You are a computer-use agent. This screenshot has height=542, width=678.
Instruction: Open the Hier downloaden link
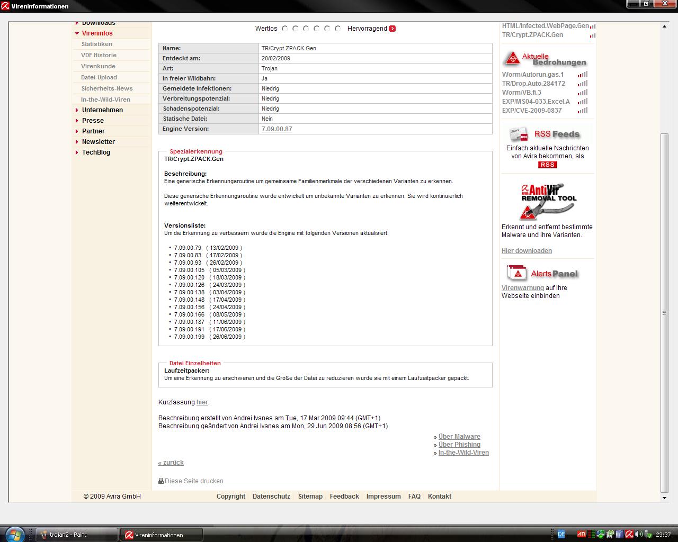(x=527, y=251)
